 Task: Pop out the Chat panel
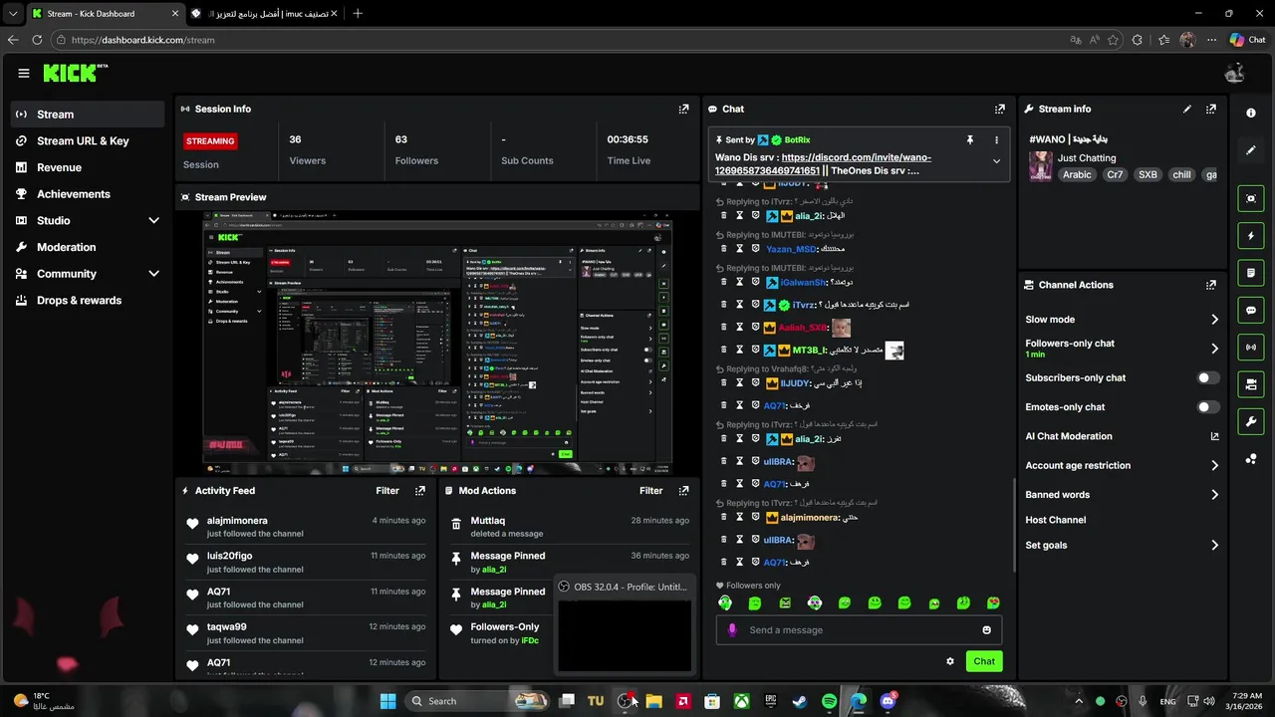[x=1000, y=109]
